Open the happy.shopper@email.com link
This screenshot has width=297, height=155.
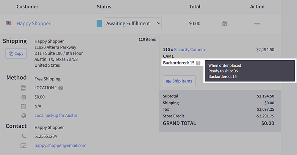coord(61,146)
